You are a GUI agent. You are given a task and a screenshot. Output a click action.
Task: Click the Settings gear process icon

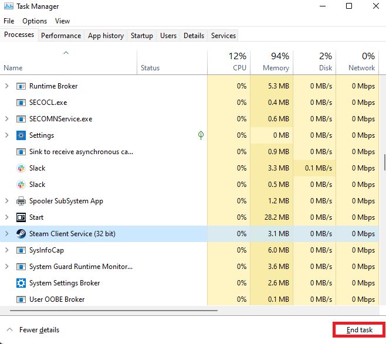[x=21, y=135]
